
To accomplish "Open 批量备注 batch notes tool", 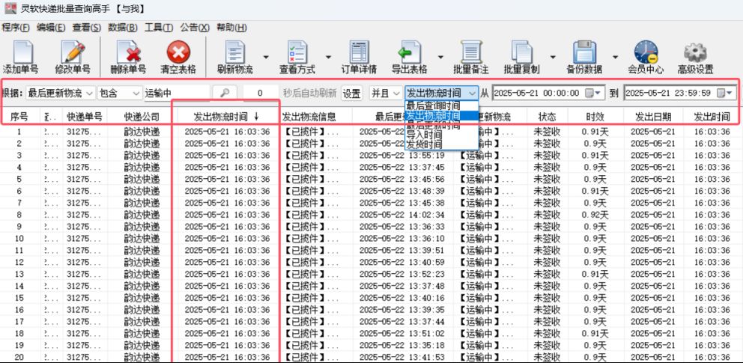I will [470, 58].
